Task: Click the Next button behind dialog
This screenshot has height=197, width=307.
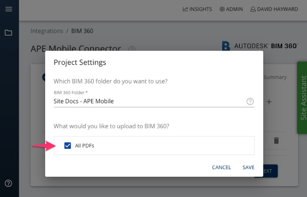Action: click(270, 171)
